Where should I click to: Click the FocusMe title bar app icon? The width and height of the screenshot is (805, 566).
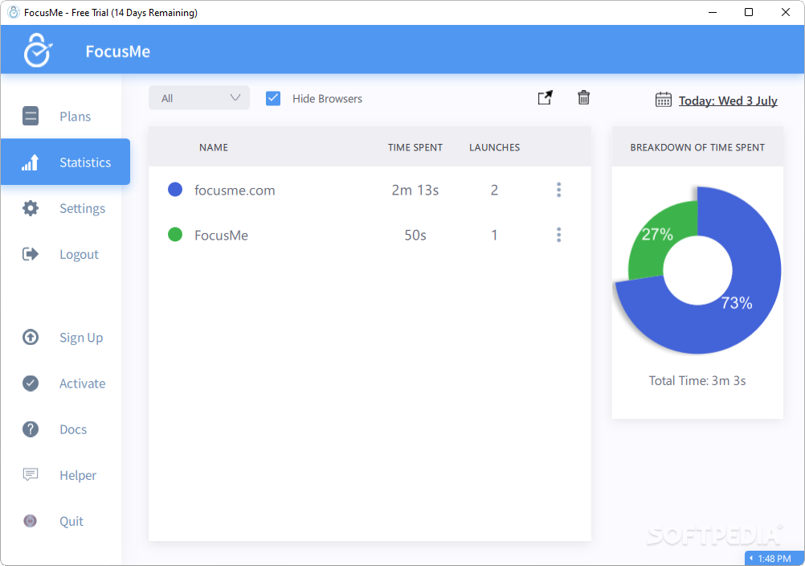tap(14, 12)
